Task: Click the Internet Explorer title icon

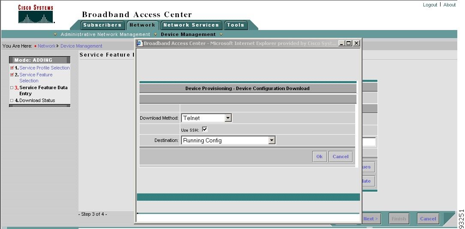Action: coord(140,43)
